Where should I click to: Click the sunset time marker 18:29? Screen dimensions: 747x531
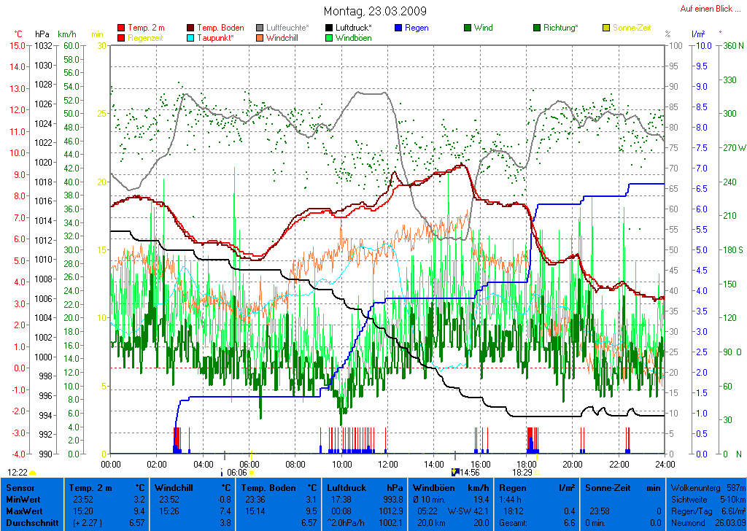tap(522, 473)
